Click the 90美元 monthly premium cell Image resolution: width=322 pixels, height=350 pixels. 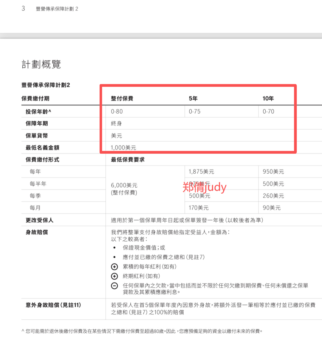pos(272,208)
